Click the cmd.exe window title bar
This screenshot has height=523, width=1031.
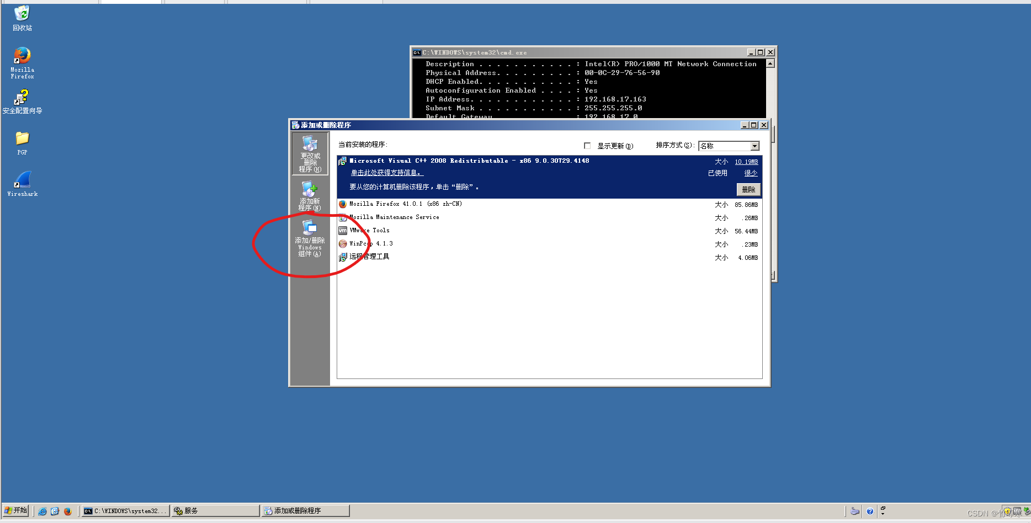(593, 52)
